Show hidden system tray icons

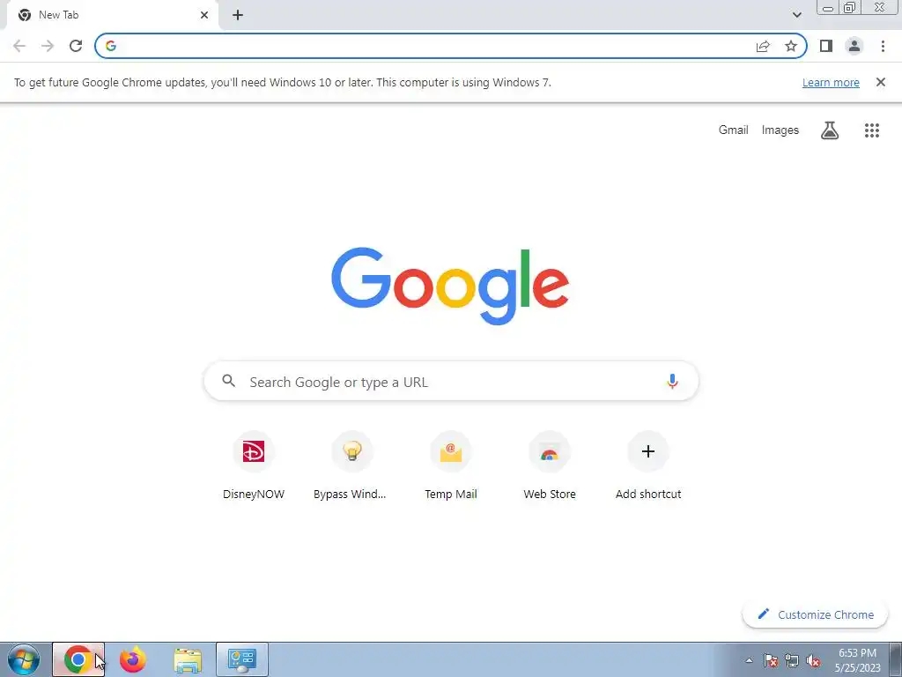click(x=749, y=660)
